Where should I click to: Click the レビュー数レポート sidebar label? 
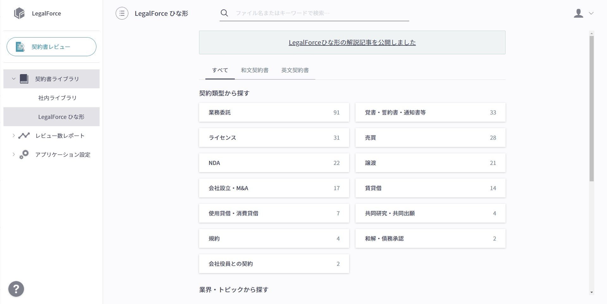[60, 136]
